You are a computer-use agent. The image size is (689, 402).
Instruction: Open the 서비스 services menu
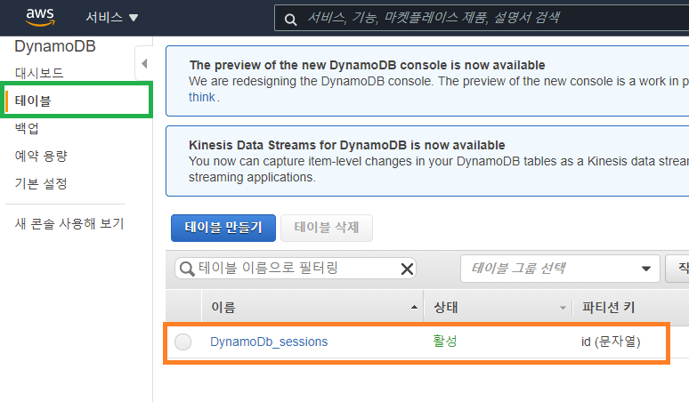(111, 18)
